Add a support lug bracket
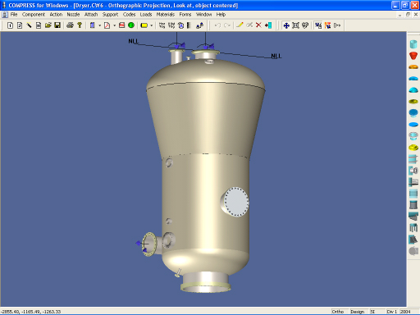 click(x=413, y=240)
